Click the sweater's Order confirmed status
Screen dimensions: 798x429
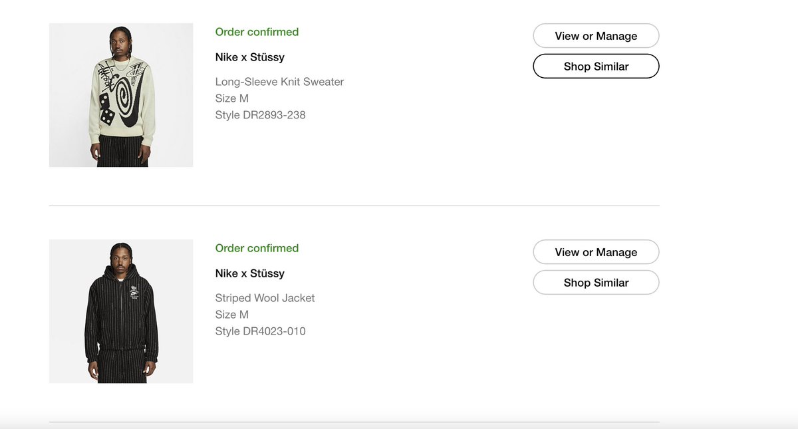point(257,32)
